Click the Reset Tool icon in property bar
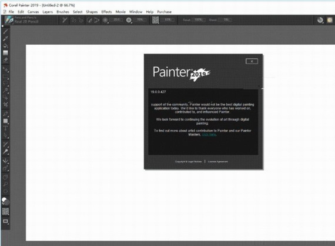Screen dimensions: 335x246 (65, 20)
